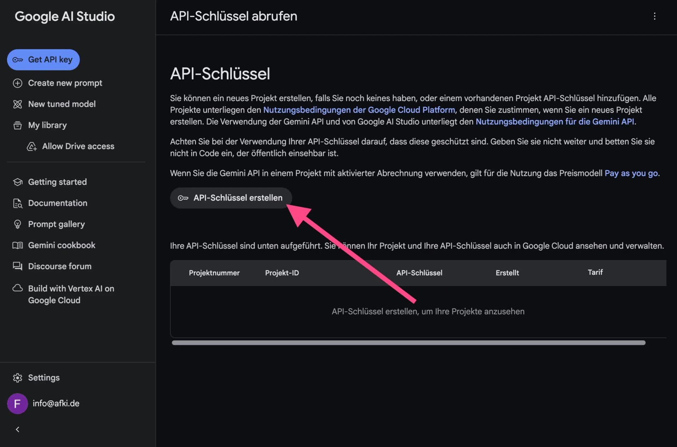Open Nutzungsbedingungen der Google Cloud Platform link
Screen dimensions: 677x447
click(359, 110)
